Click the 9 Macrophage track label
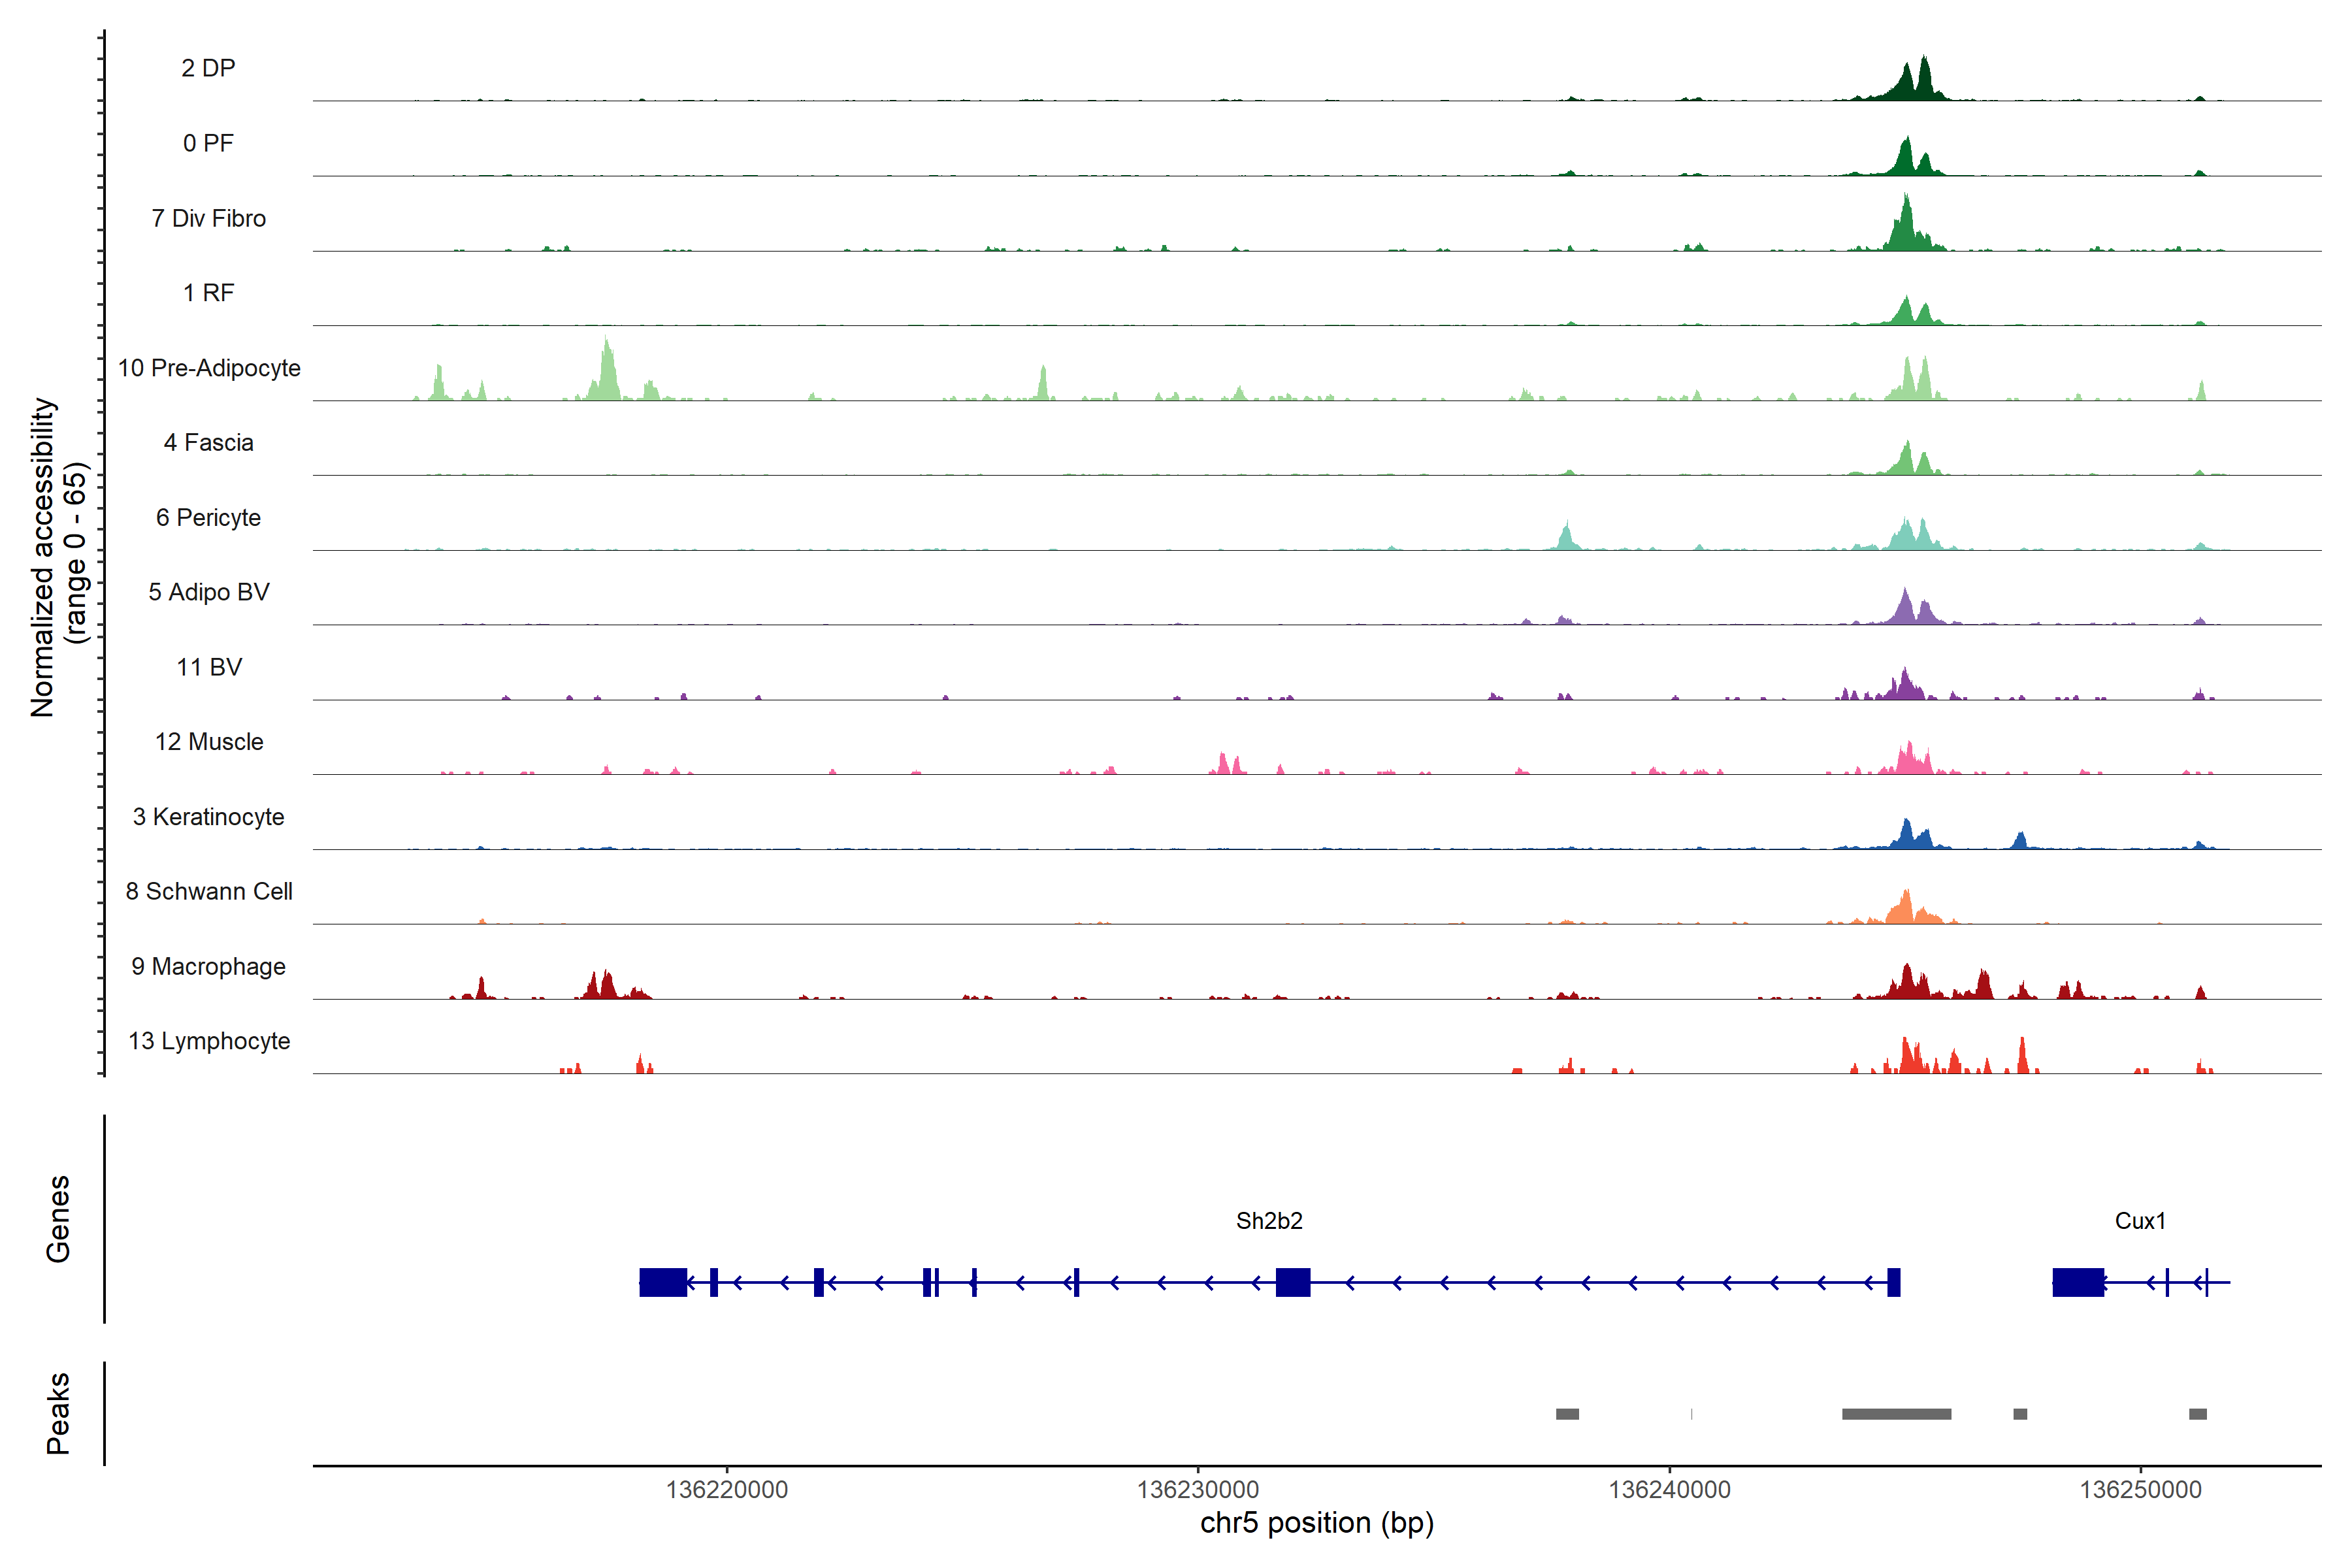 208,966
